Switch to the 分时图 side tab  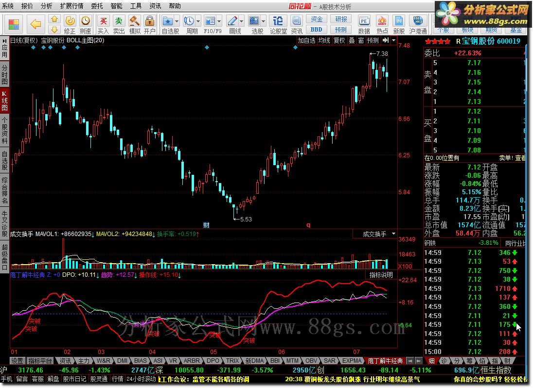click(4, 75)
